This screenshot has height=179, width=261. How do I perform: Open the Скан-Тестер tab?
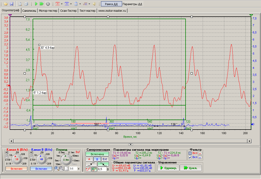pos(68,11)
